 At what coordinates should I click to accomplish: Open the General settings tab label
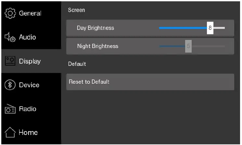30,13
